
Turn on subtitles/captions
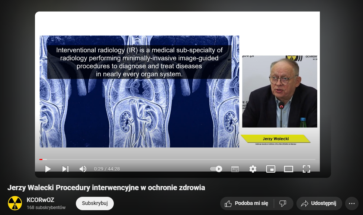point(235,169)
